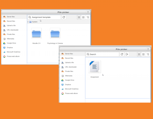Click refresh icon in upper file picker
This screenshot has height=119, width=153.
pyautogui.click(x=64, y=17)
